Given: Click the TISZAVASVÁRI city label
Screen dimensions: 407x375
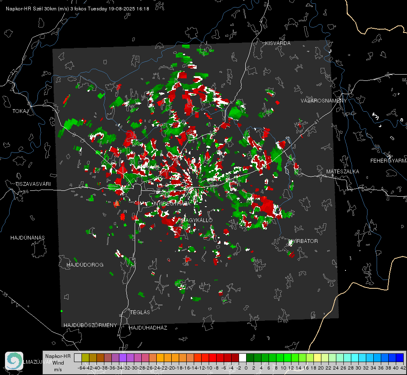Looking at the screenshot, I should (33, 184).
